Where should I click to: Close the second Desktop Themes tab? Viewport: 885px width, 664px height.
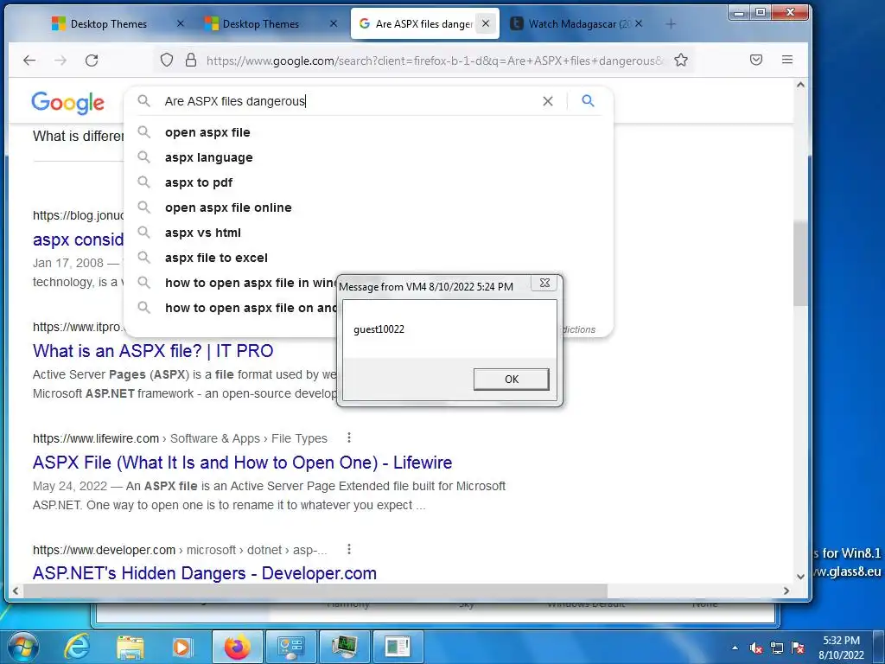(x=334, y=23)
